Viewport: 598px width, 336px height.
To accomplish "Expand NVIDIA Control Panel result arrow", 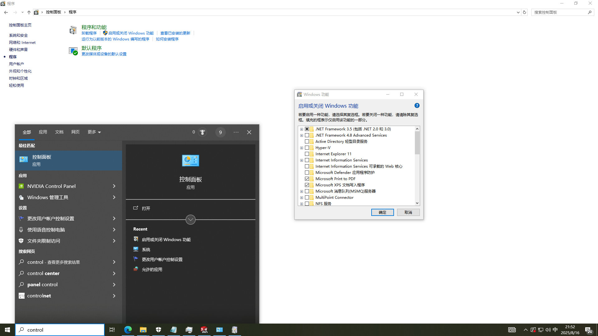I will [114, 186].
